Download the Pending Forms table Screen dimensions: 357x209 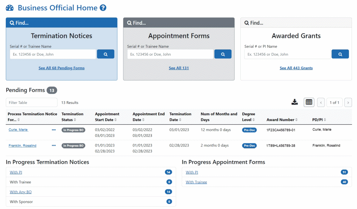click(295, 102)
